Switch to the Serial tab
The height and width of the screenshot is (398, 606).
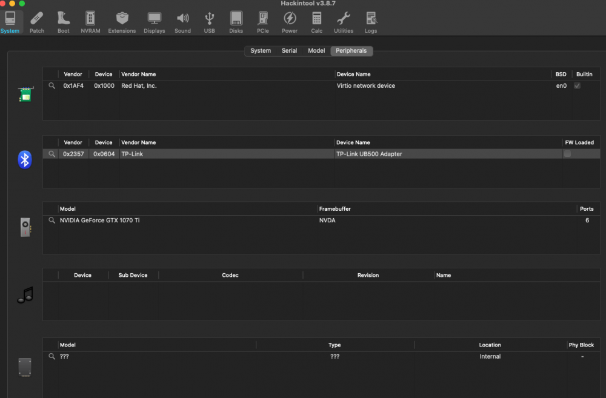[x=289, y=51]
